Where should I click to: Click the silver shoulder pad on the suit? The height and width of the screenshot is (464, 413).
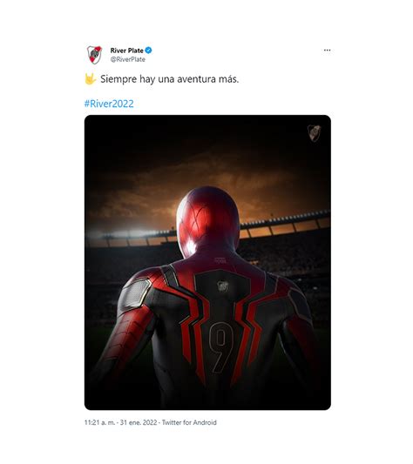(x=135, y=293)
